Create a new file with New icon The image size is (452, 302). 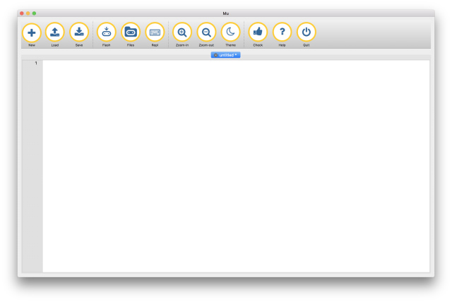point(31,32)
